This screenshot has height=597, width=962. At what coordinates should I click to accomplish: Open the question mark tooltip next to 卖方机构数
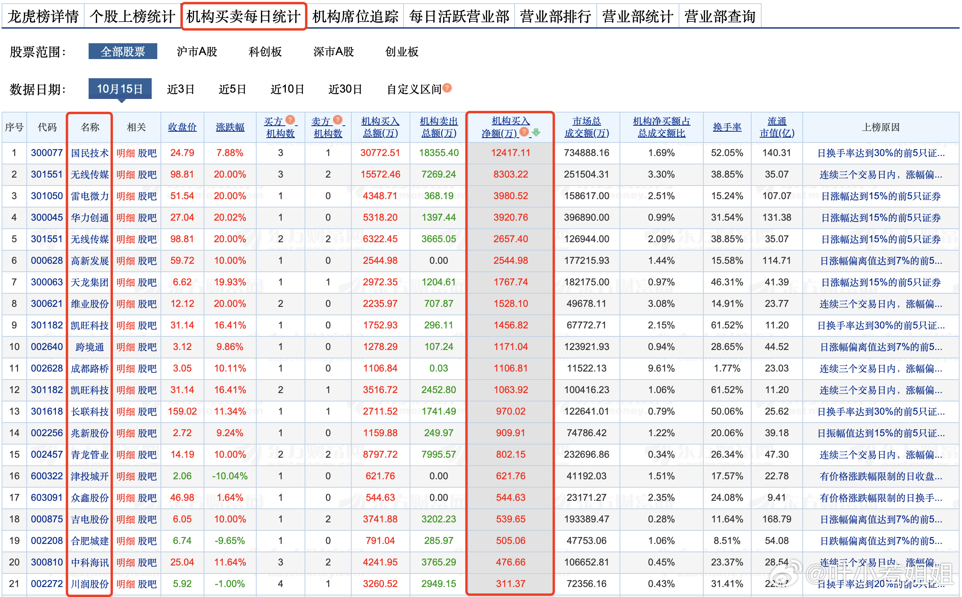(338, 121)
